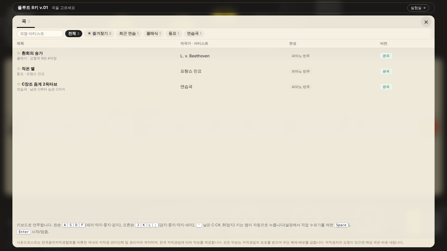This screenshot has height=251, width=447.
Task: Click the Space key hint
Action: (341, 225)
